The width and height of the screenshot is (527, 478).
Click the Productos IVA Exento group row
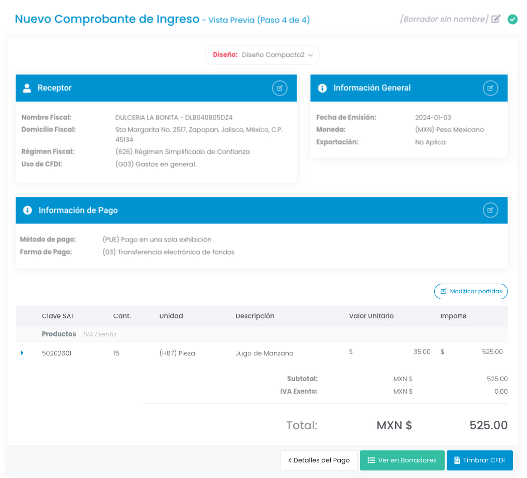pos(79,334)
